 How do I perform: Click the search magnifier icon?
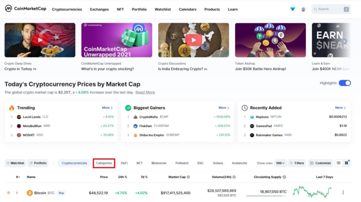click(x=316, y=9)
